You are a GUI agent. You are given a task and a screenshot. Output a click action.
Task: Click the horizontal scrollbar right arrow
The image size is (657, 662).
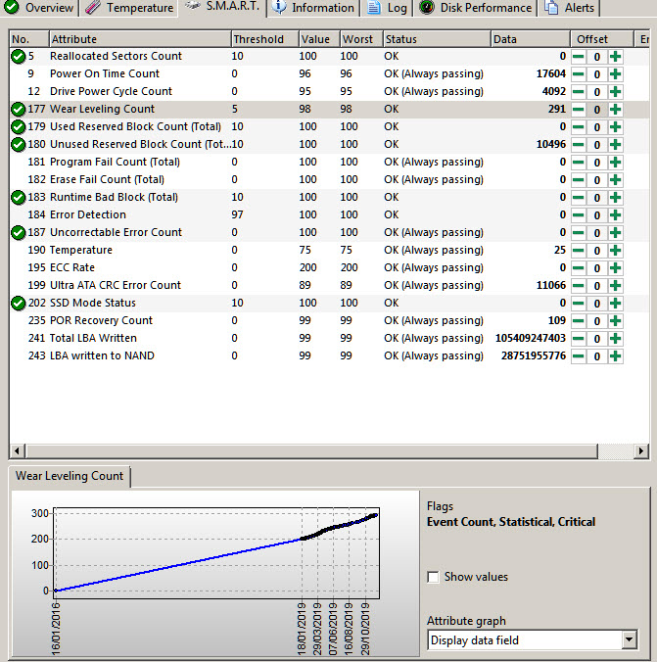[x=641, y=450]
